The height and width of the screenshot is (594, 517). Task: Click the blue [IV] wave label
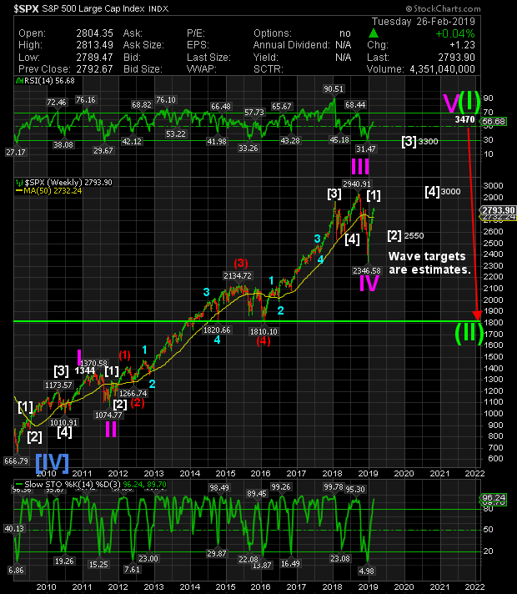tap(53, 463)
